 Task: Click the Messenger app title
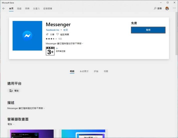click(58, 25)
